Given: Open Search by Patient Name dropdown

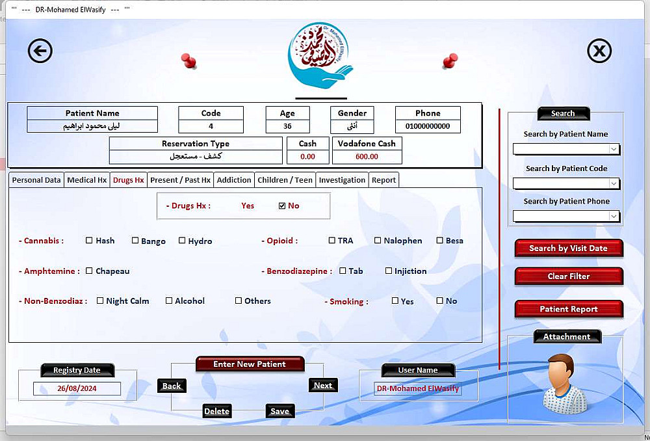Looking at the screenshot, I should [x=614, y=149].
